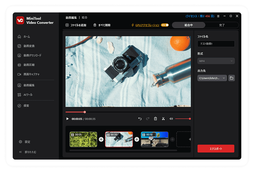Browse output folder with folder icon

tap(231, 78)
